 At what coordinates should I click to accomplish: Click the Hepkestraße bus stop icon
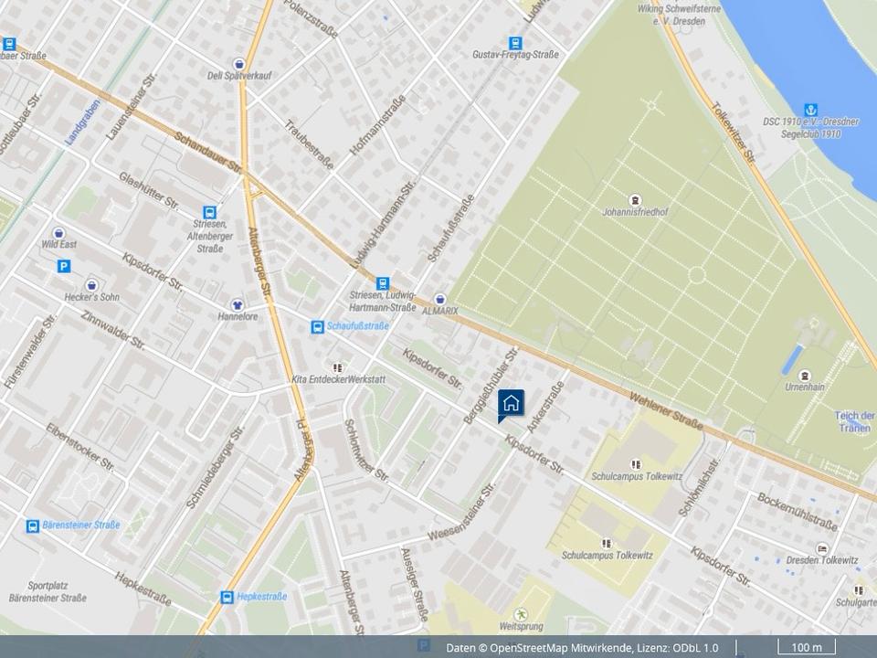[x=226, y=597]
